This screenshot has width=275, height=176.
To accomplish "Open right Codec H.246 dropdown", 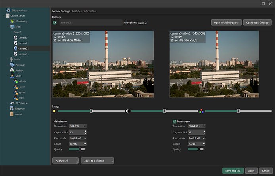I will 196,144.
